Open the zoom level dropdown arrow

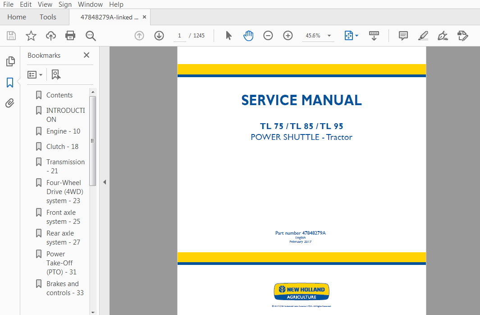[329, 36]
